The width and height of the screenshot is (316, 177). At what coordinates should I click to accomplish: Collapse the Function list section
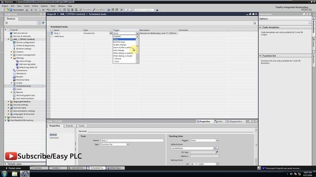click(260, 56)
